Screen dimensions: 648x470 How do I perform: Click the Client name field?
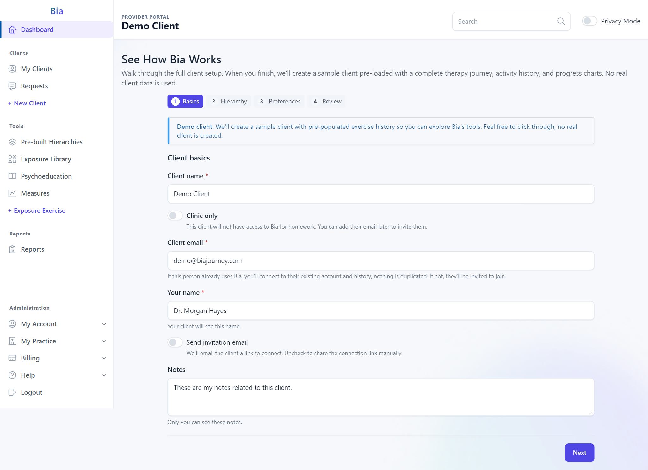tap(381, 194)
